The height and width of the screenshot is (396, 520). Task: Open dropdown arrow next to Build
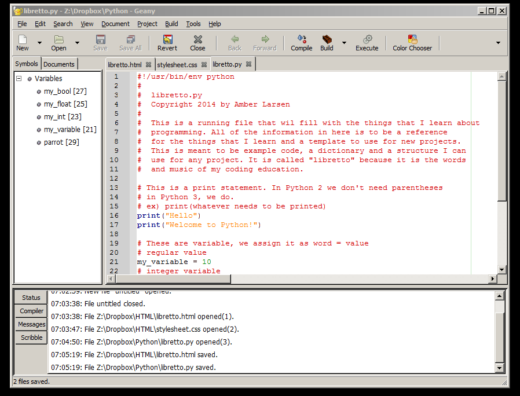coord(344,43)
